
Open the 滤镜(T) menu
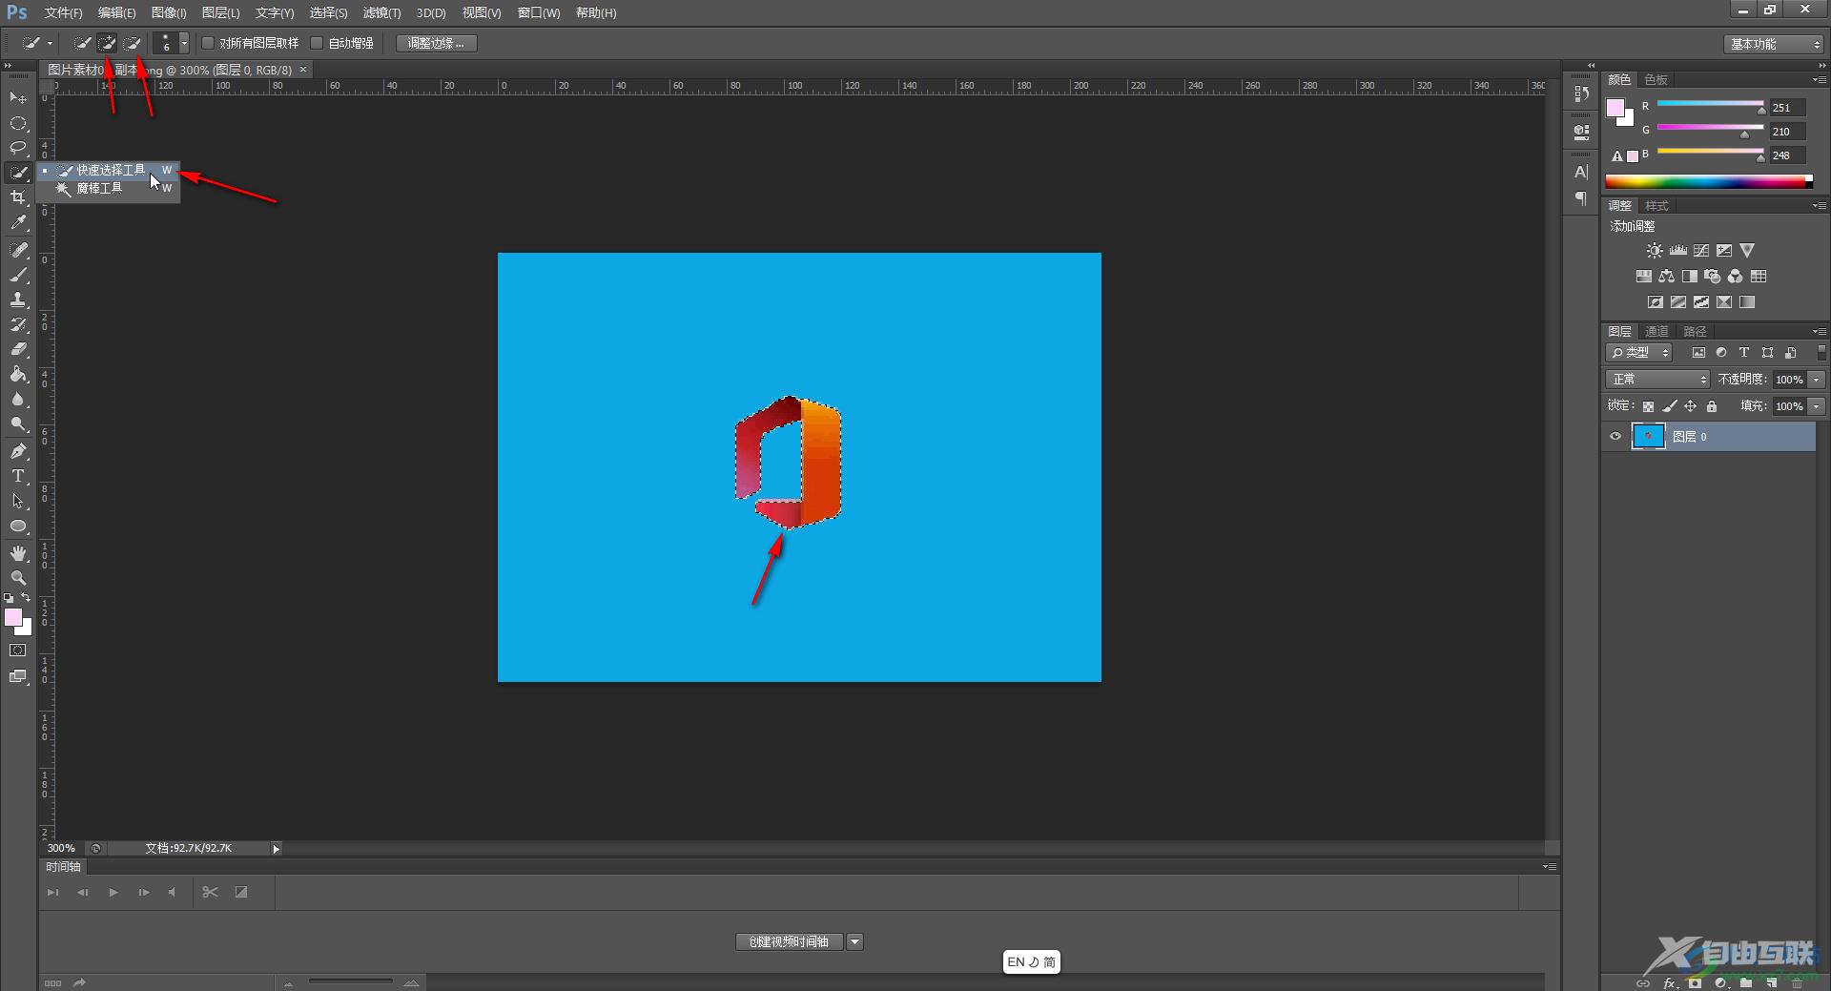pyautogui.click(x=381, y=13)
